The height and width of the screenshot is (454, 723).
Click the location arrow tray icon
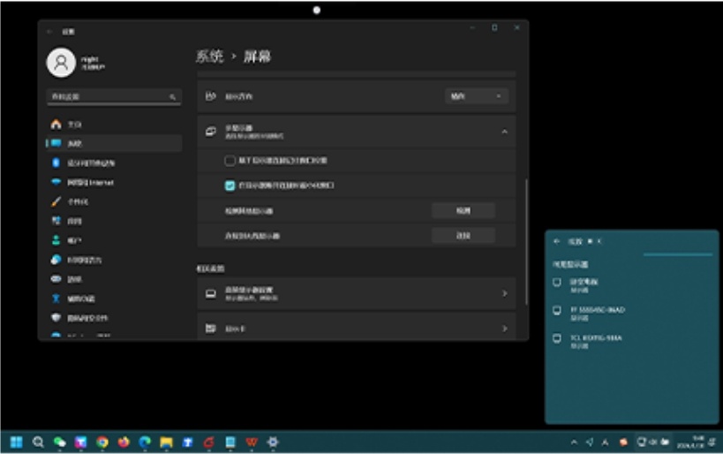590,442
